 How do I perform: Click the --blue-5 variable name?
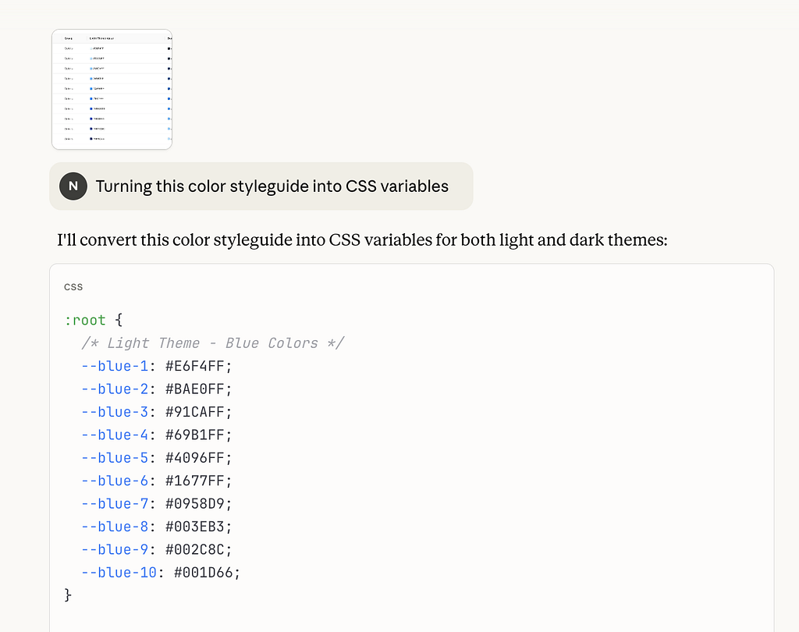[115, 458]
